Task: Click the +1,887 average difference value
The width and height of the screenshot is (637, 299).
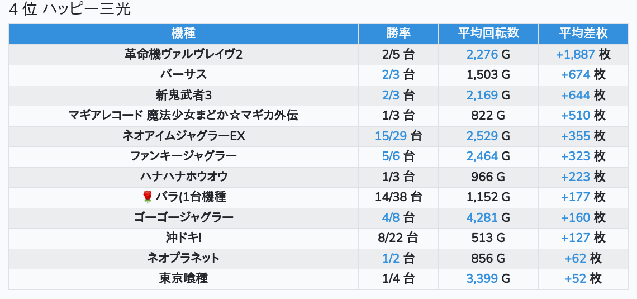Action: tap(575, 54)
